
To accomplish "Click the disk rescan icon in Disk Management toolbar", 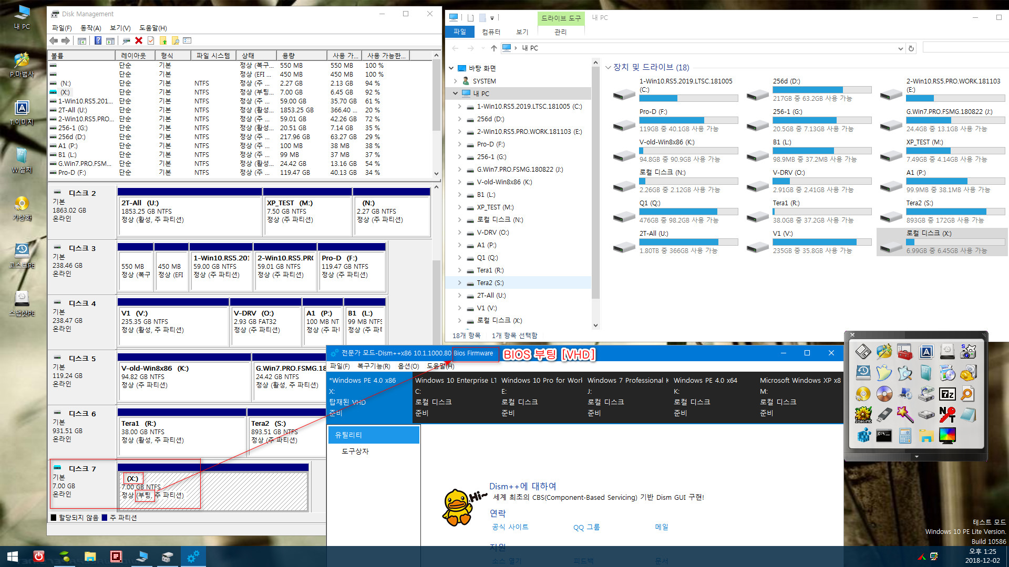I will (x=126, y=40).
